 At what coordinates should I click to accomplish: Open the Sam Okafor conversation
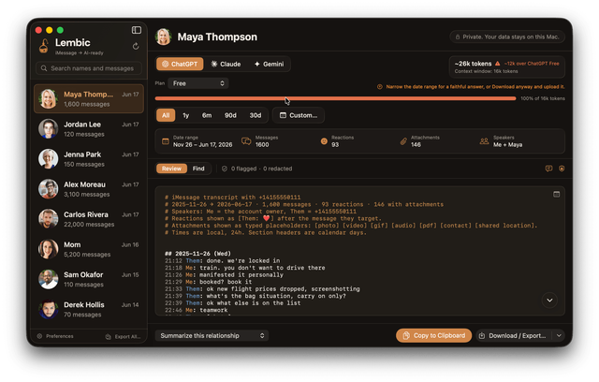coord(89,279)
